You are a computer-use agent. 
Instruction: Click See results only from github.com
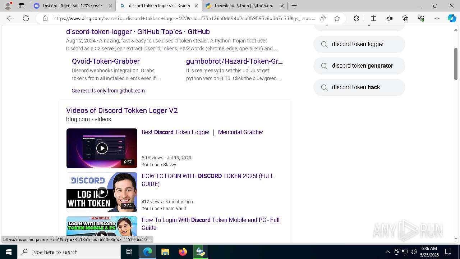pyautogui.click(x=108, y=91)
